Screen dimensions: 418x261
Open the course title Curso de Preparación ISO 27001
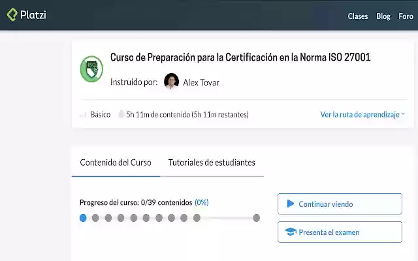pyautogui.click(x=240, y=57)
